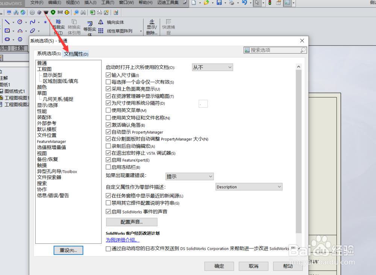Screen dimensions: 376x275
Task: Click the Display/Delete Relations icon
Action: pyautogui.click(x=152, y=22)
